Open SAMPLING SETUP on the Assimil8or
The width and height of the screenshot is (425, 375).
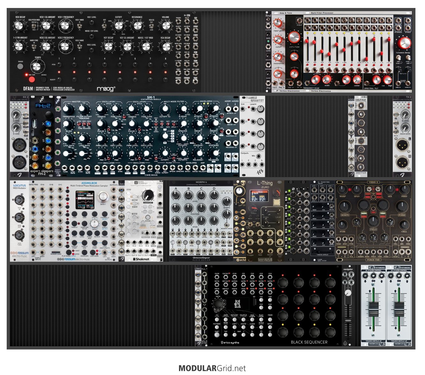pos(84,224)
